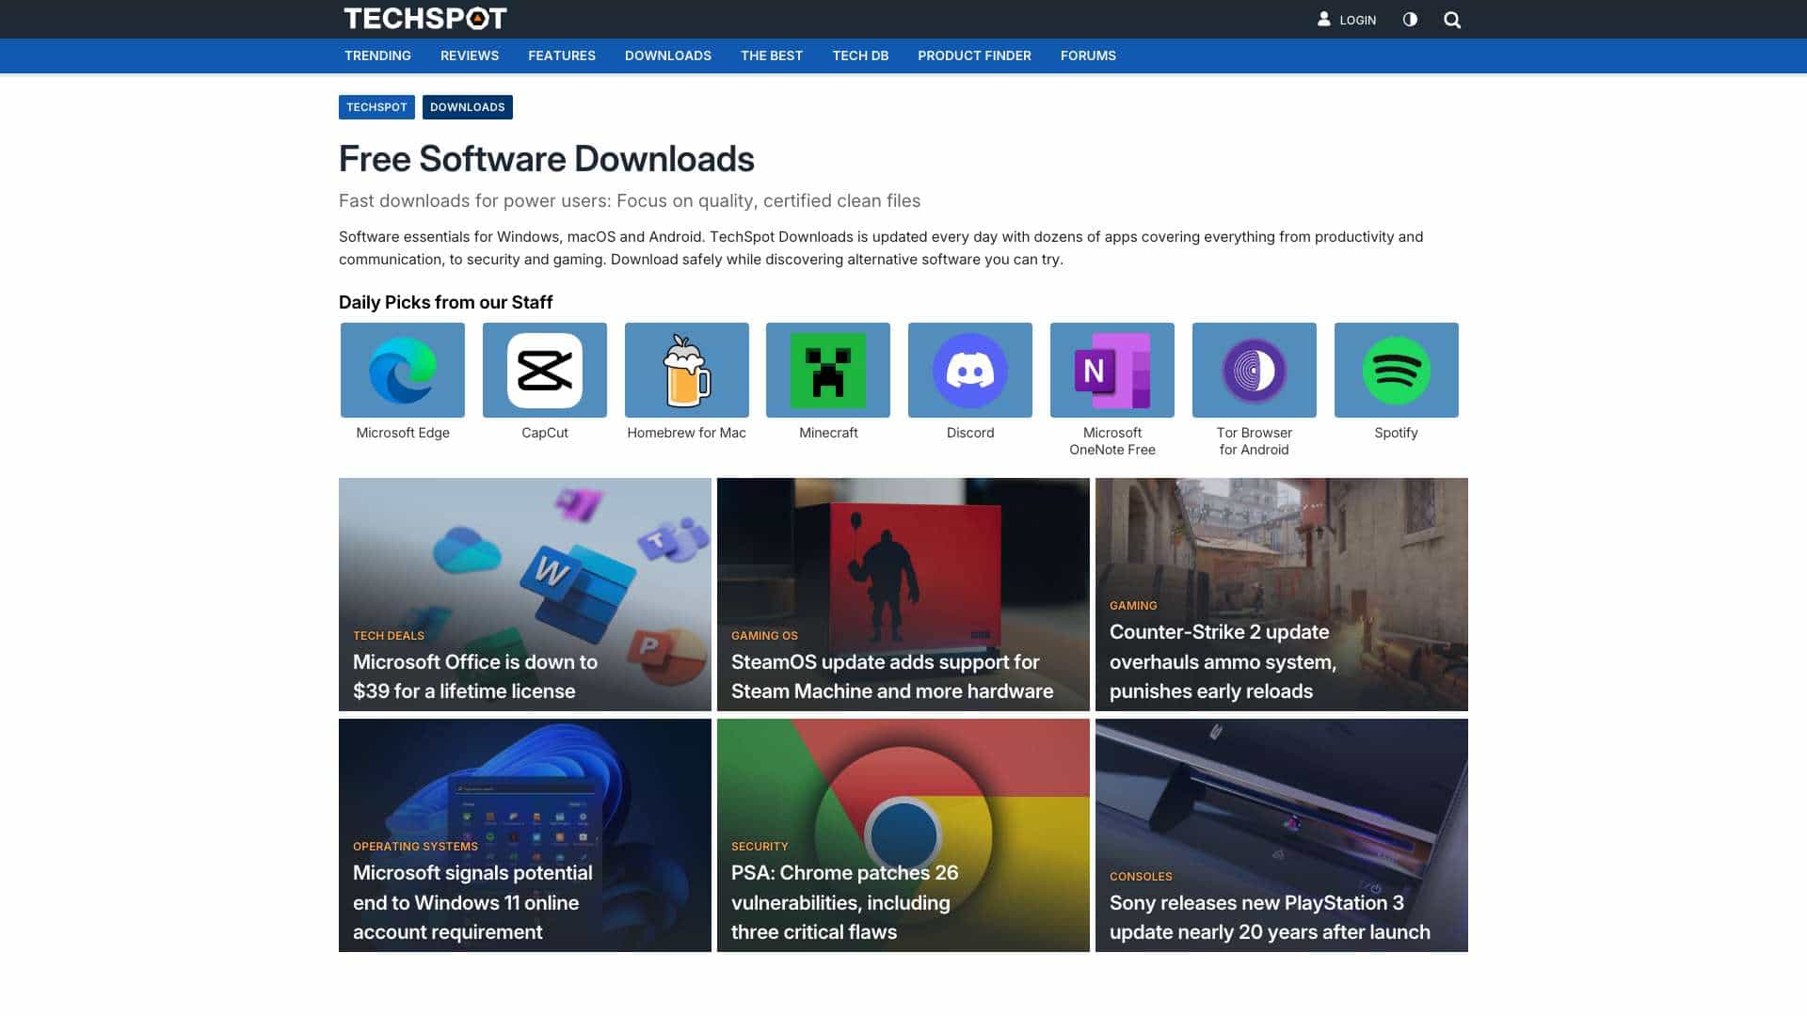This screenshot has height=1016, width=1807.
Task: Click the CapCut text label
Action: [545, 433]
